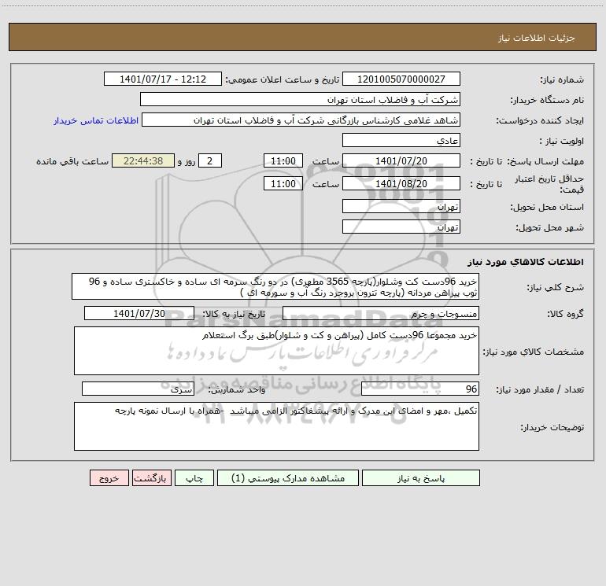Open اطلاعات تماس خریدار link
Image resolution: width=606 pixels, height=586 pixels.
(96, 120)
